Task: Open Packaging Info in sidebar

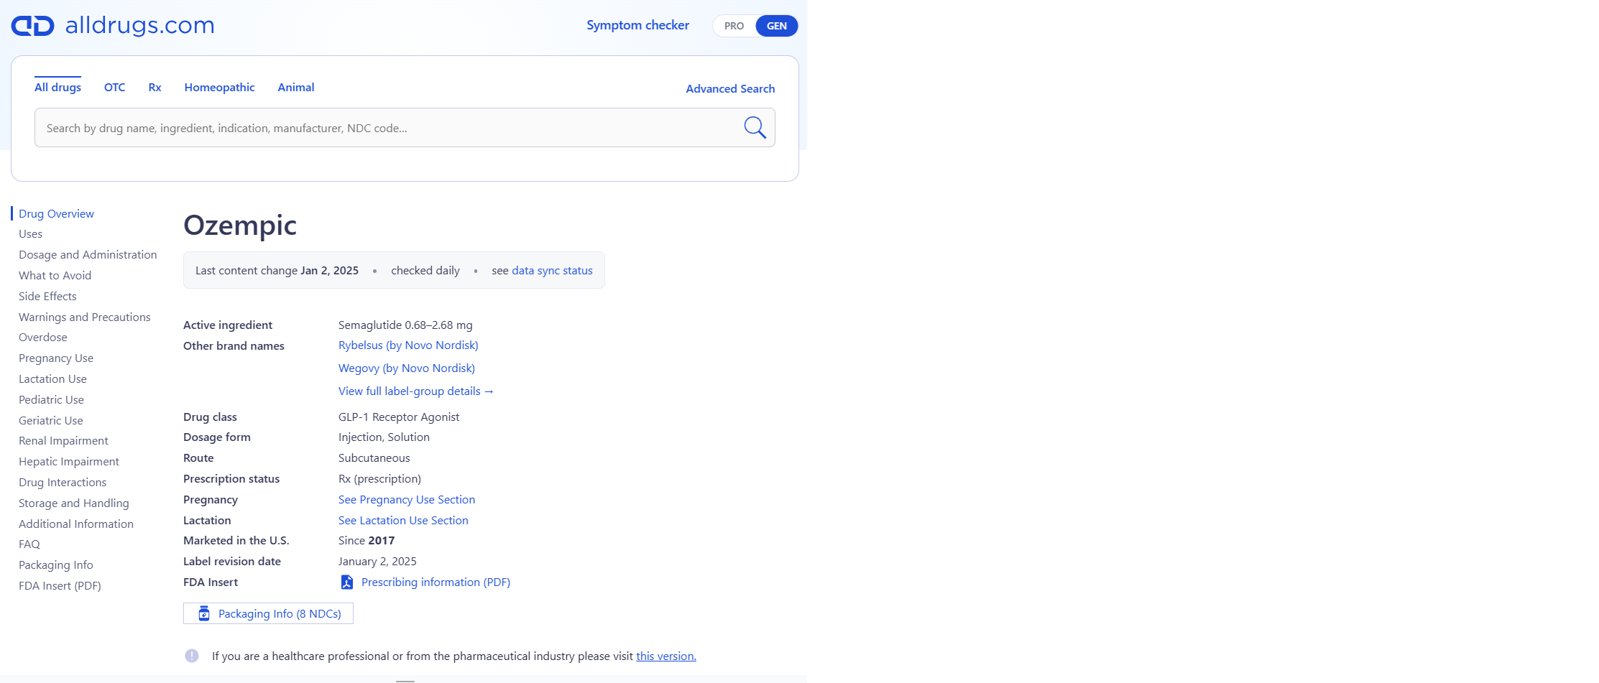Action: coord(56,565)
